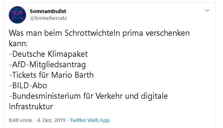
Task: Select the -BILD-Abo list entry
Action: coord(28,85)
